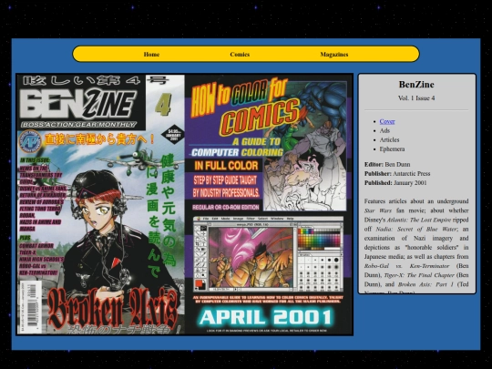The width and height of the screenshot is (492, 369).
Task: Click the BenZine title heading
Action: click(x=416, y=85)
